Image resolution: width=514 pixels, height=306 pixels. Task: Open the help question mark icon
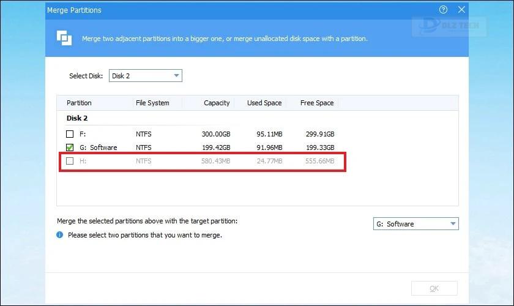pos(443,10)
